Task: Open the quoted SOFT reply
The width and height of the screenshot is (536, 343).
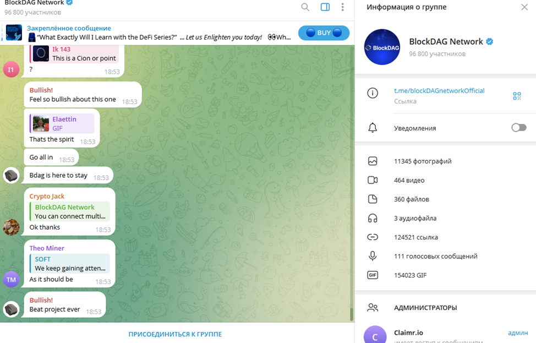Action: pos(70,263)
